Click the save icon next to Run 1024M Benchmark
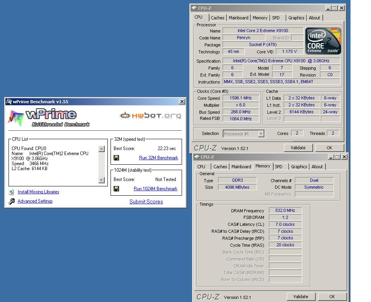This screenshot has width=371, height=302. tap(116, 189)
